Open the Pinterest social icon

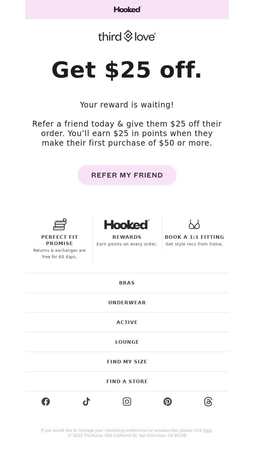168,402
